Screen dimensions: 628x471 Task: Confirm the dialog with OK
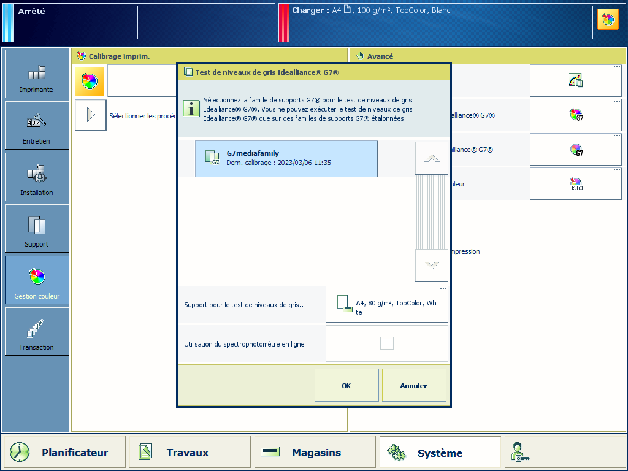347,385
